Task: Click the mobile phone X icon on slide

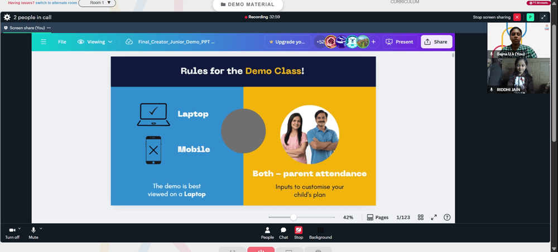Action: (x=153, y=150)
